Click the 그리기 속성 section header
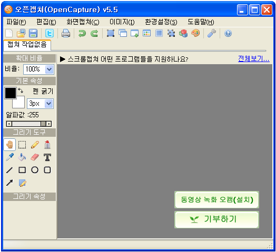The width and height of the screenshot is (276, 252). coord(29,197)
